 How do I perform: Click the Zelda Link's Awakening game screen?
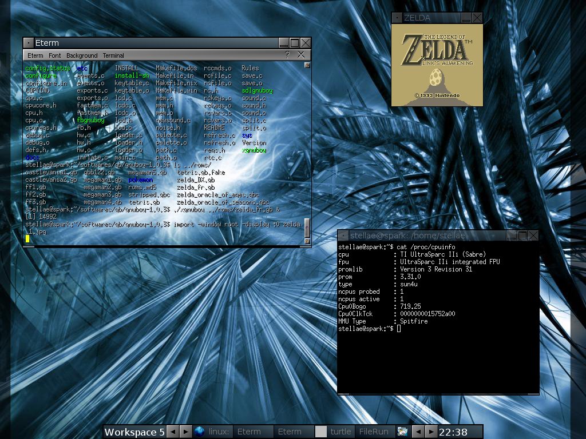(437, 65)
